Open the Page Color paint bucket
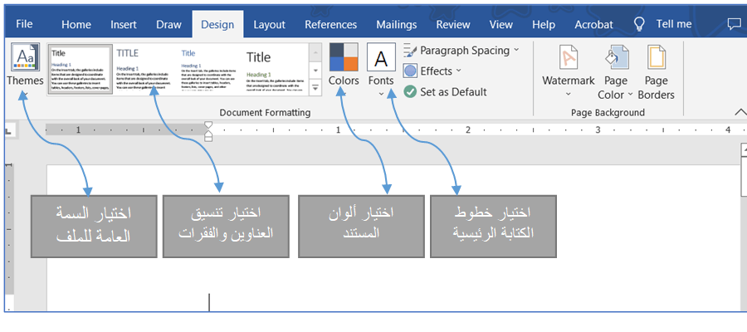The width and height of the screenshot is (747, 332). click(x=616, y=58)
